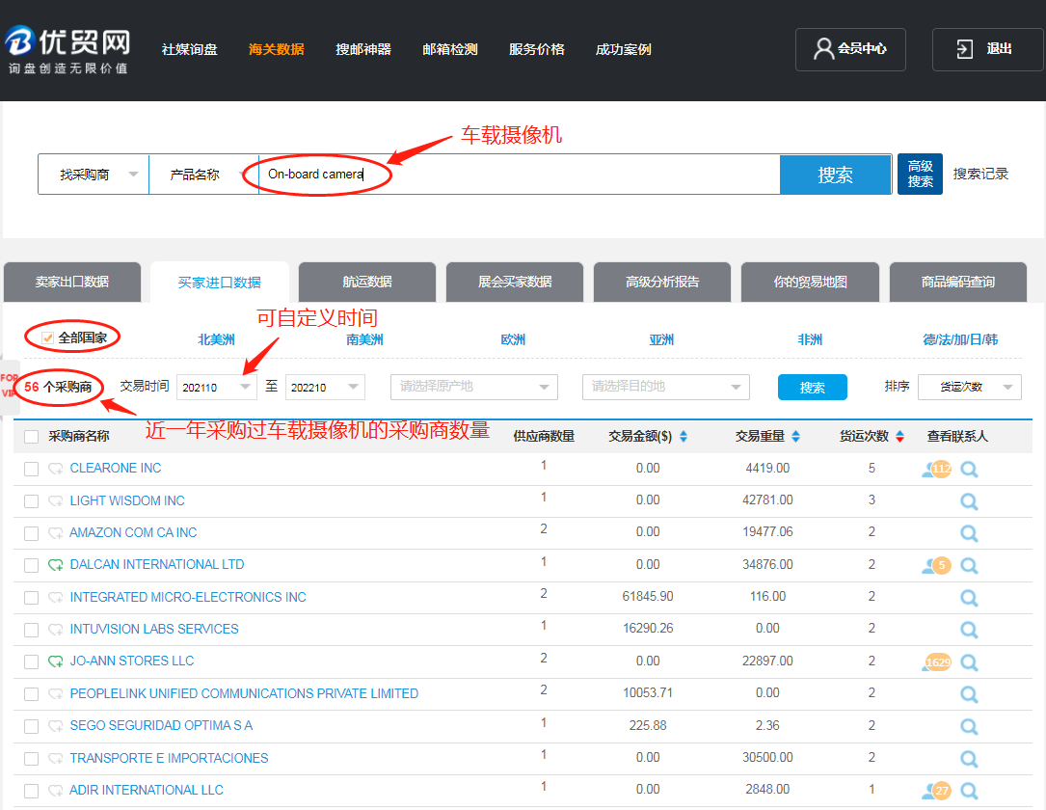This screenshot has height=810, width=1046.
Task: Open start date 202110 dropdown
Action: pos(217,387)
